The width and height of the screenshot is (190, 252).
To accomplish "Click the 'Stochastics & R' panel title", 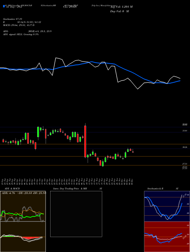I will tap(155, 189).
